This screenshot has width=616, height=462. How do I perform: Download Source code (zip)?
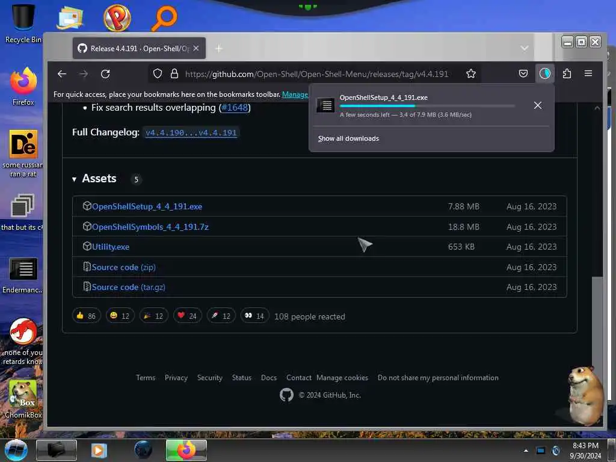(124, 267)
